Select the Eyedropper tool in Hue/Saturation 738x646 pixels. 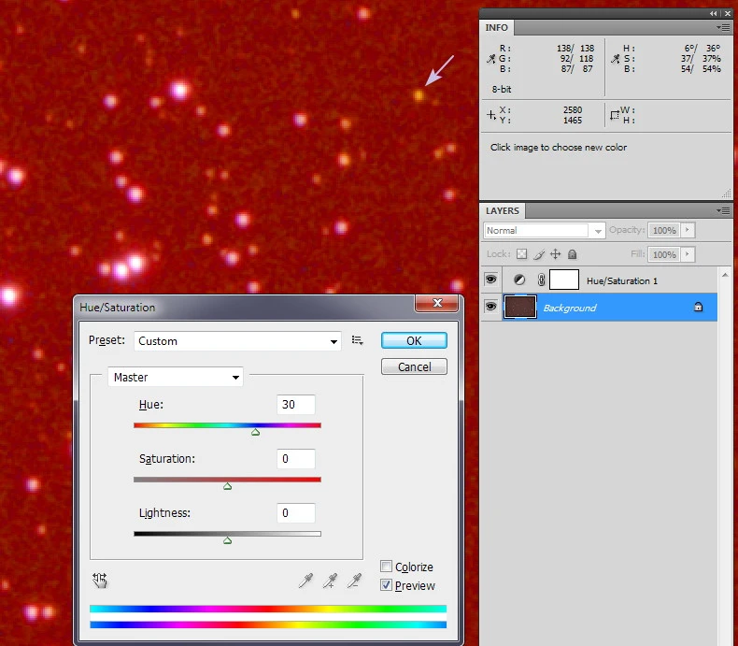tap(305, 581)
